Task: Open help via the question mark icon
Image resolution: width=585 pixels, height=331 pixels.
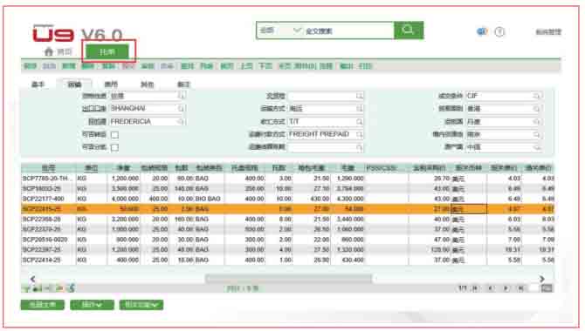Action: tap(499, 32)
